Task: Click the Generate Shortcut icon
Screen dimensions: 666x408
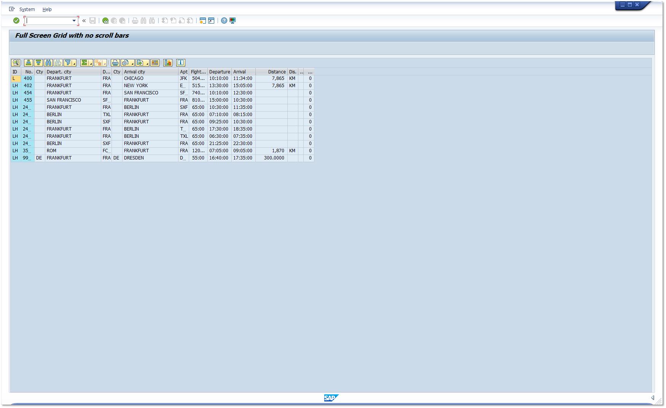Action: pos(211,21)
